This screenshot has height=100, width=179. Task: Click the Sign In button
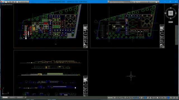(x=138, y=2)
